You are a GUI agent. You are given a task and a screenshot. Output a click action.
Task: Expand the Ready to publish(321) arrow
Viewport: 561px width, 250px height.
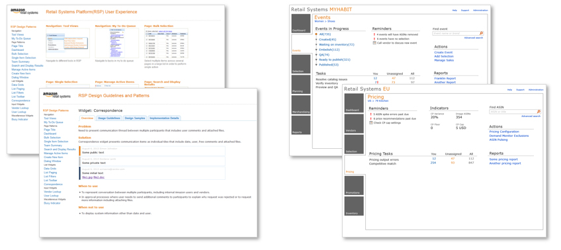pyautogui.click(x=316, y=60)
